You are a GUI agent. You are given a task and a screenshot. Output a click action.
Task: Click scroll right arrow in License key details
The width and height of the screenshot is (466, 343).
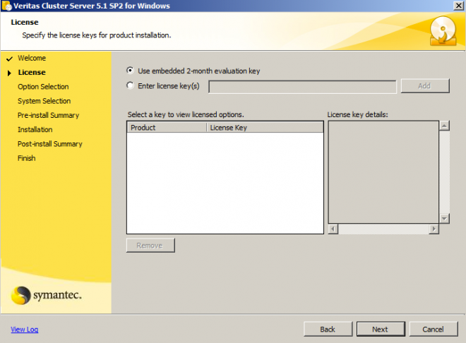pos(434,229)
